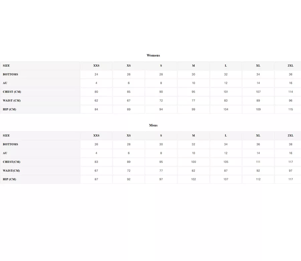Click the Mens BOTTOMS row label
Screen dimensions: 301x261
(x=10, y=145)
